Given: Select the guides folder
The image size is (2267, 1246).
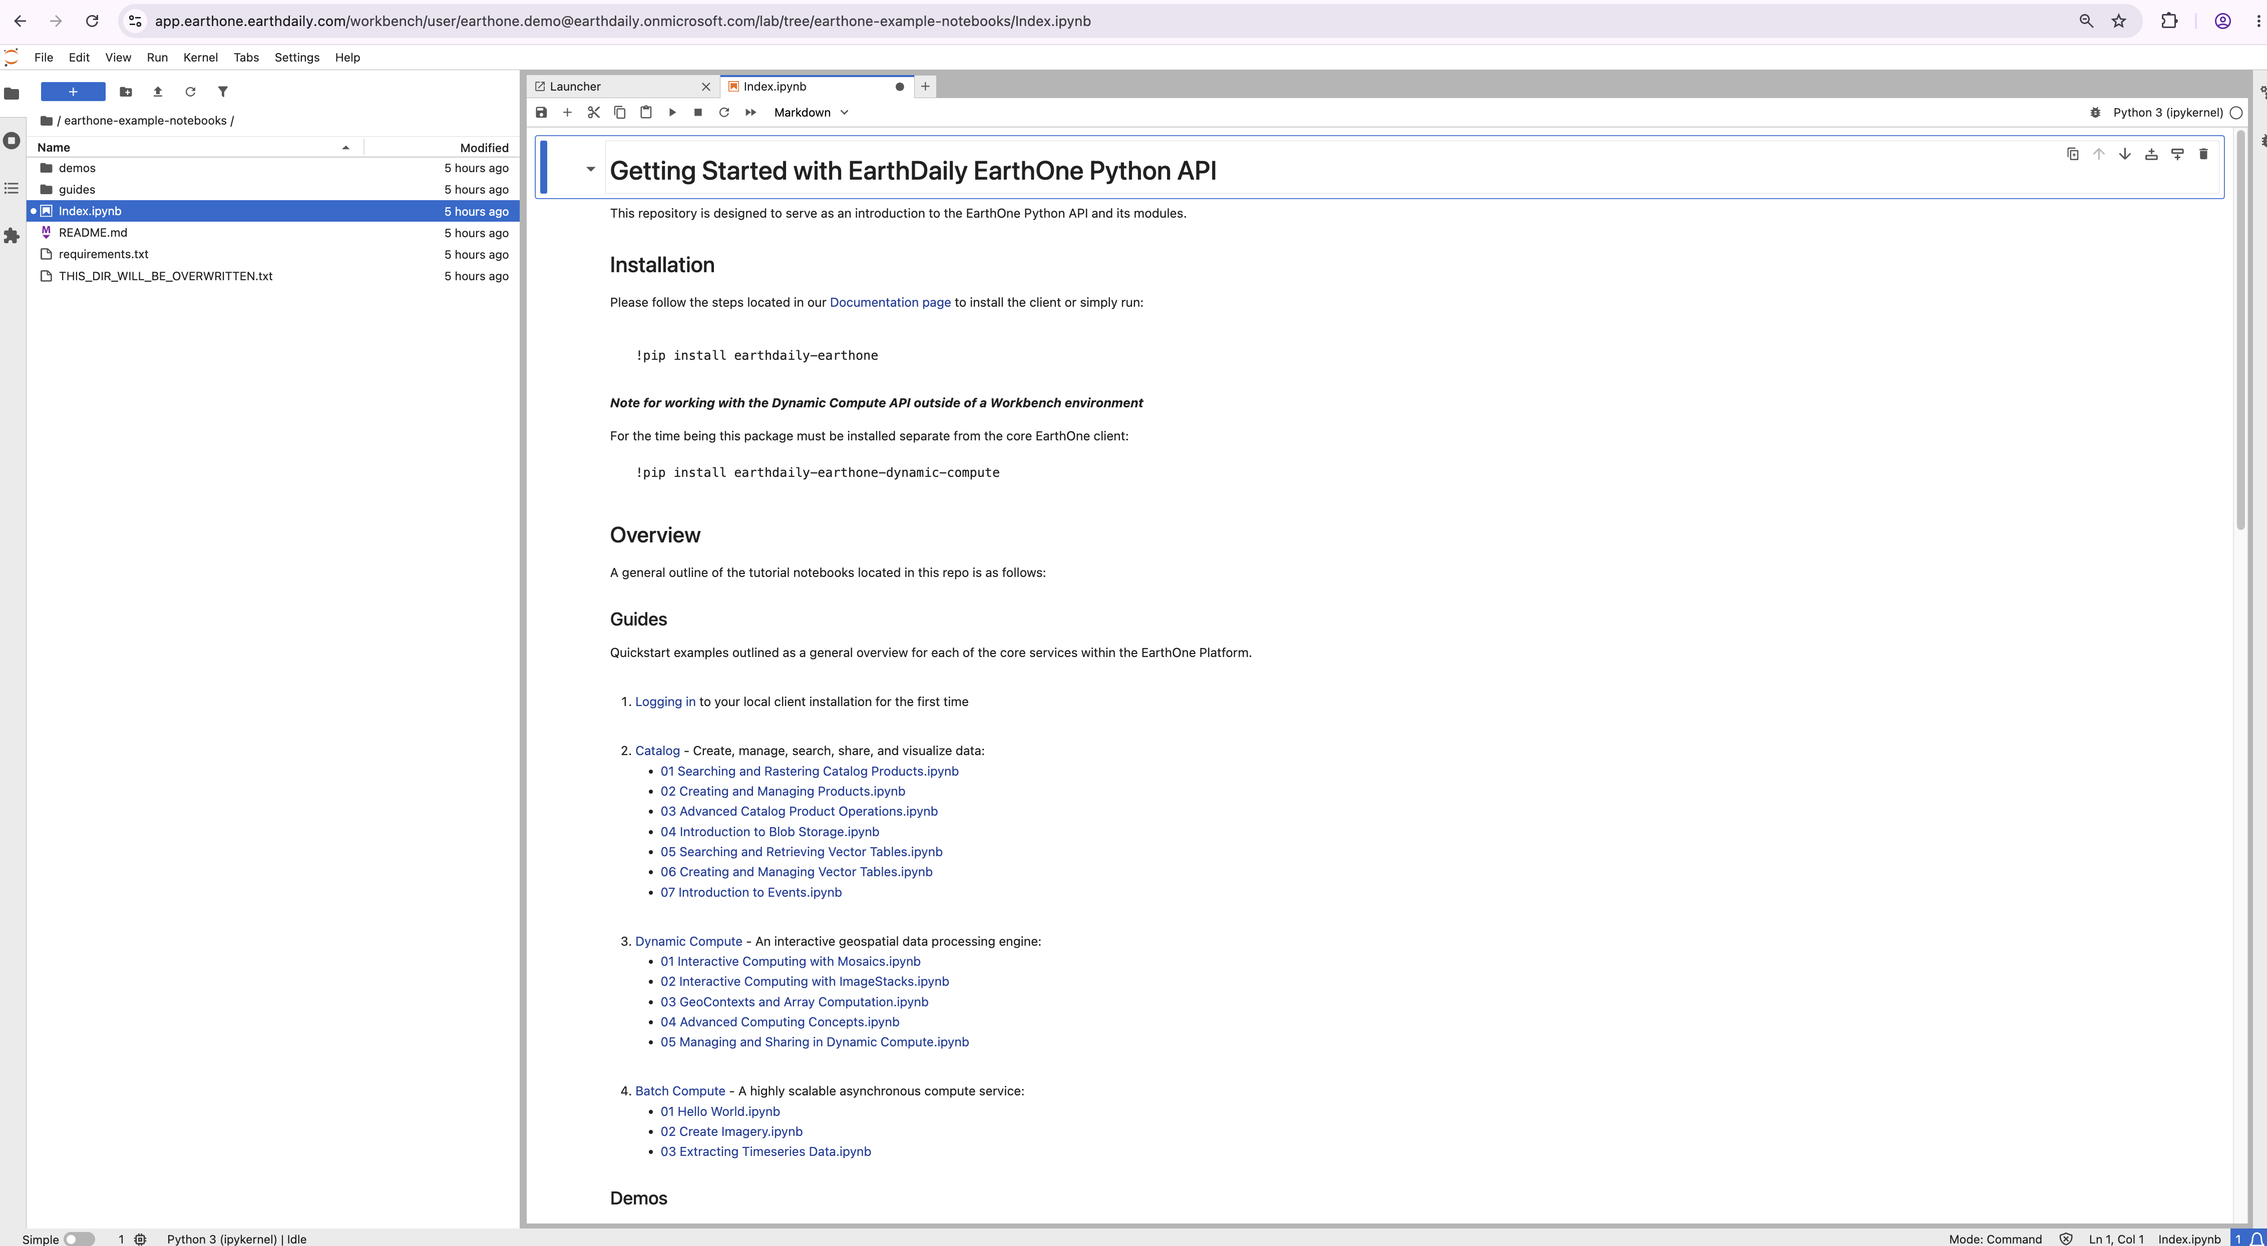Looking at the screenshot, I should (x=274, y=189).
